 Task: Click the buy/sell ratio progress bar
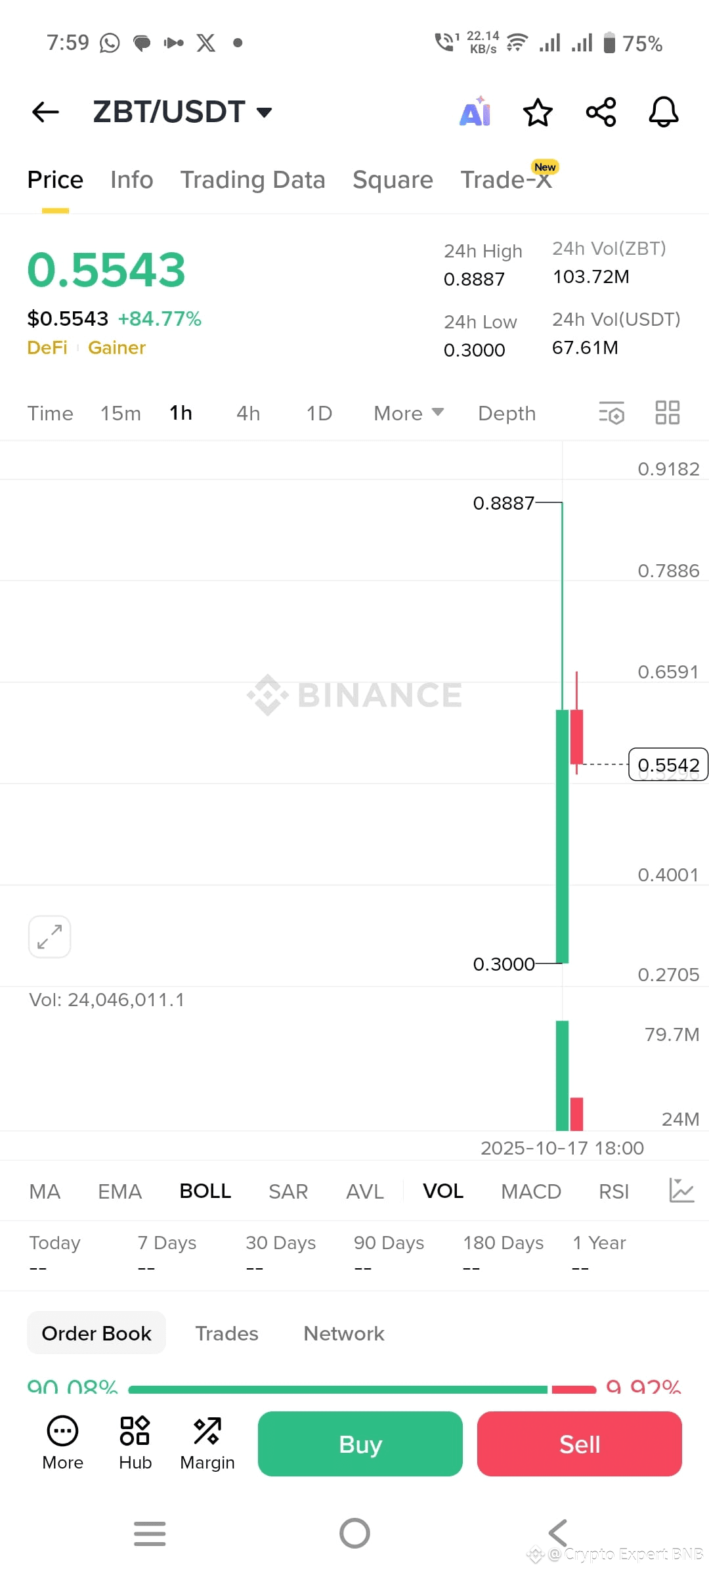[362, 1389]
